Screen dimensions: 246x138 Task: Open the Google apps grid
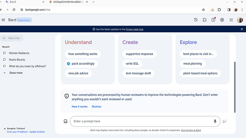(231, 20)
